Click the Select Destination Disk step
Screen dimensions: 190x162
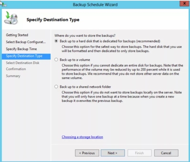click(x=22, y=63)
